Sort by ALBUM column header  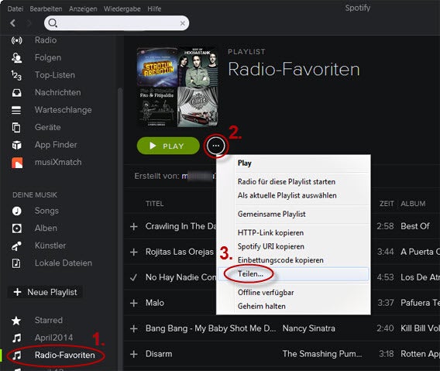[413, 204]
